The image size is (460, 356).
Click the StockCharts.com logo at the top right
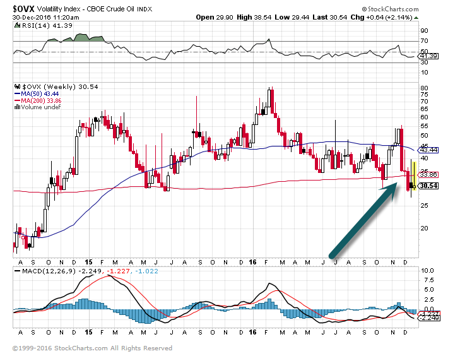[390, 9]
